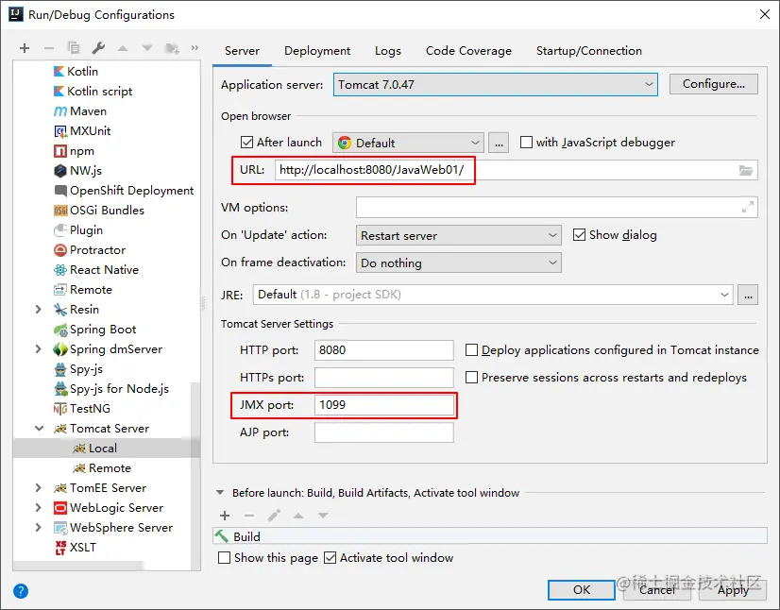
Task: Click the folder icon in the URL field
Action: (x=746, y=170)
